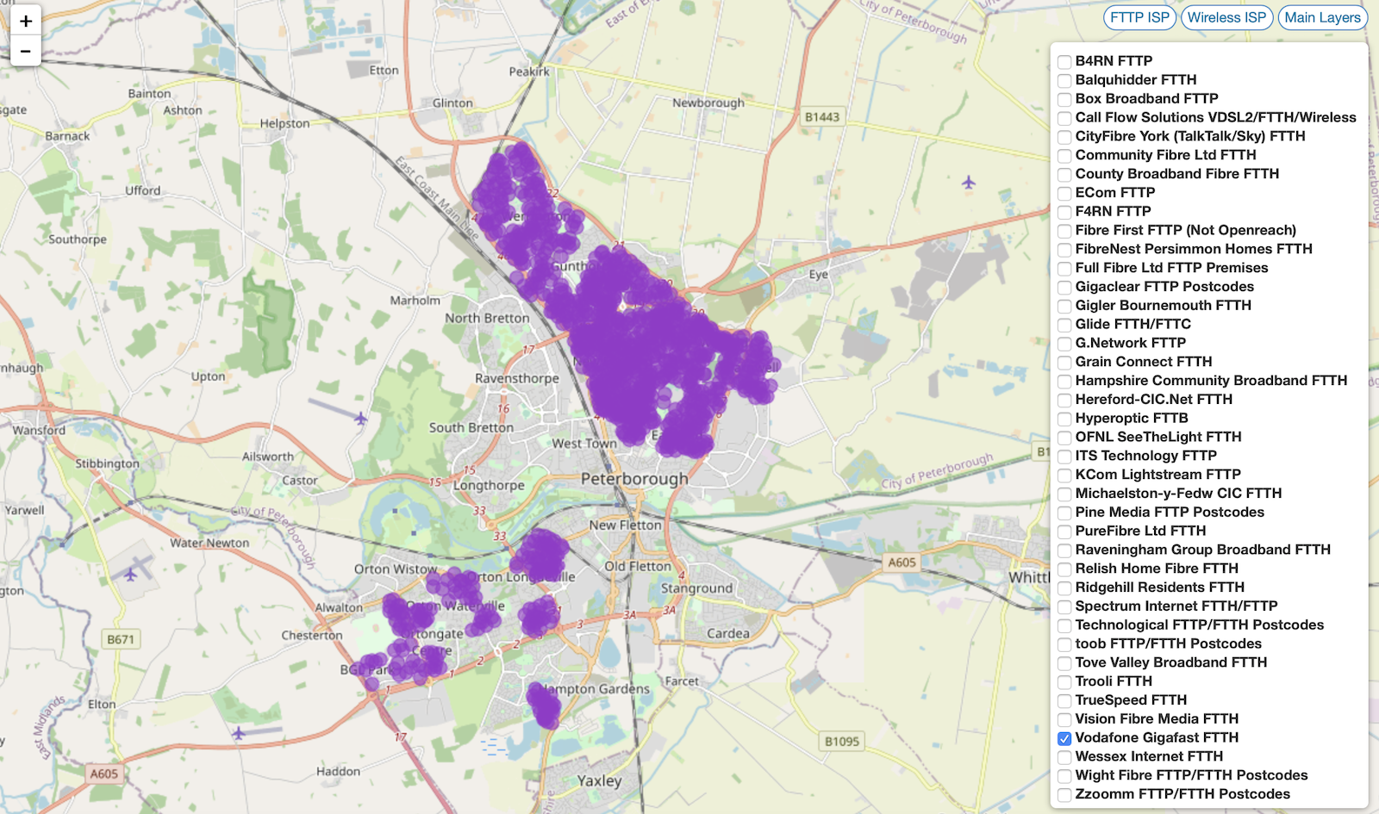The image size is (1379, 814).
Task: Tick County Broadband Fibre FTTH
Action: click(1064, 175)
